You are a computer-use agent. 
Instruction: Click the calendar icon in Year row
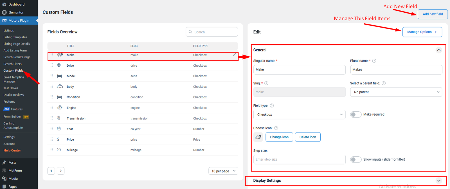[x=59, y=129]
